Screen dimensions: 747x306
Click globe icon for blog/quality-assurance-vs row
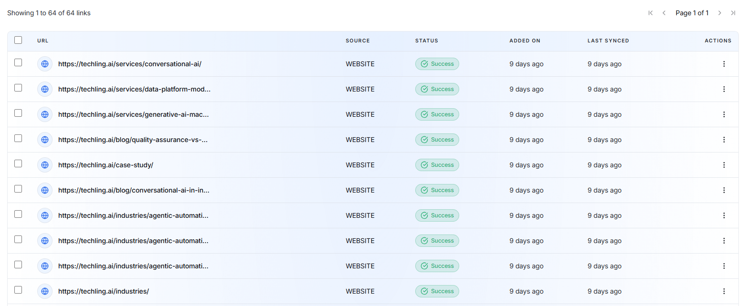pyautogui.click(x=45, y=140)
